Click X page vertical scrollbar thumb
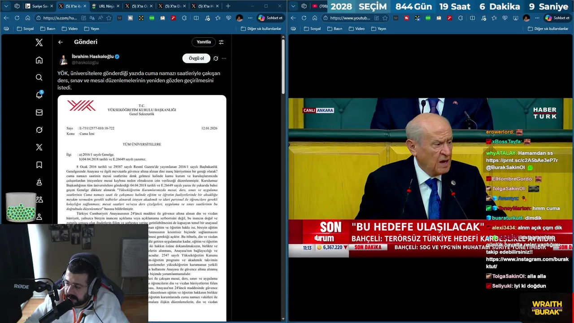 click(283, 66)
